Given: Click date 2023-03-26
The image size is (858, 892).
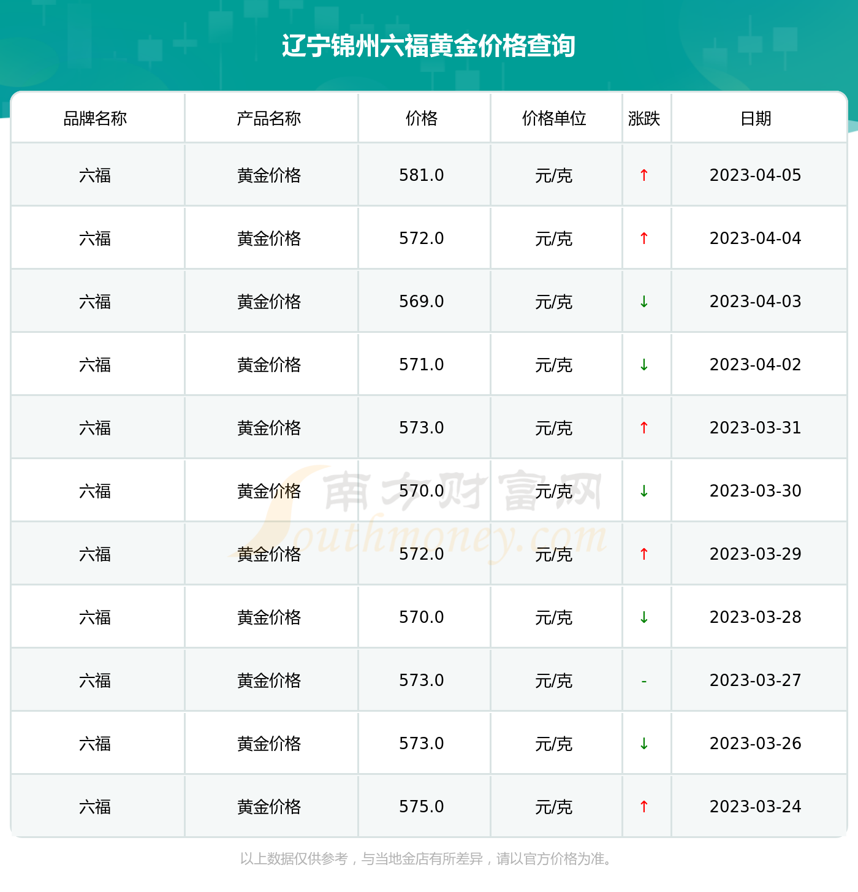Looking at the screenshot, I should click(x=756, y=744).
